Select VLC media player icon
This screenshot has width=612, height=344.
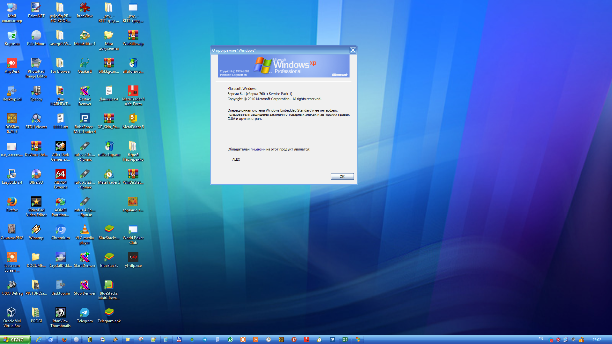pyautogui.click(x=85, y=234)
